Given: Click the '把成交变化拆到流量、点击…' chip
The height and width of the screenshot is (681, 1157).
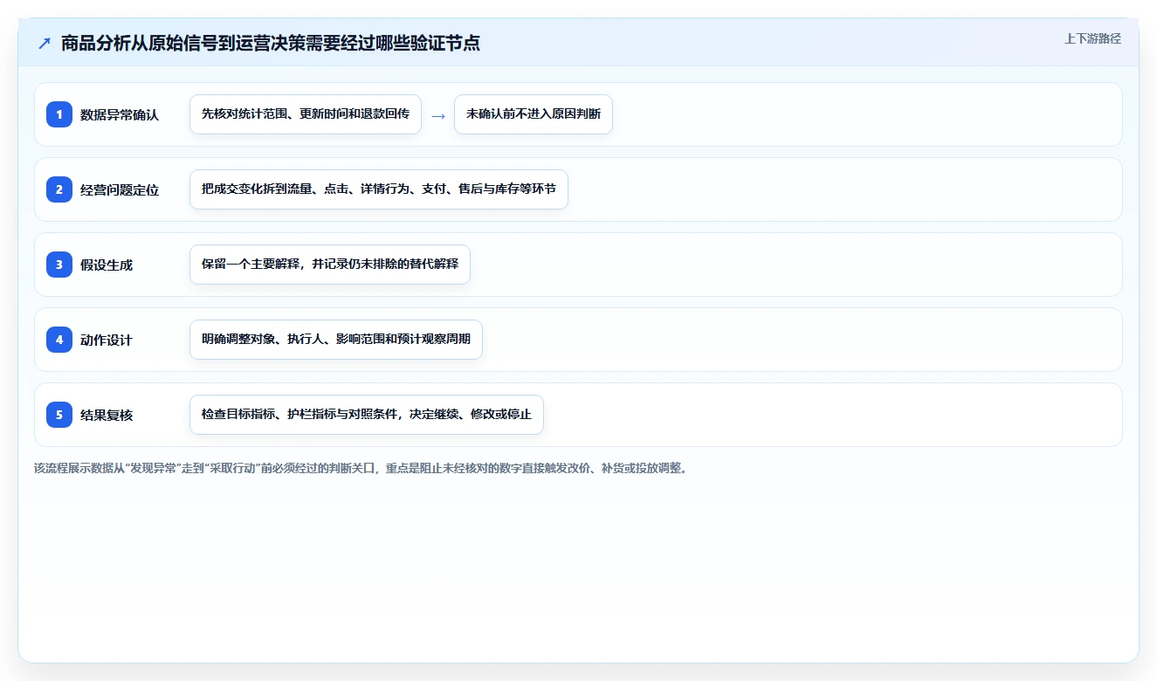Looking at the screenshot, I should click(379, 189).
